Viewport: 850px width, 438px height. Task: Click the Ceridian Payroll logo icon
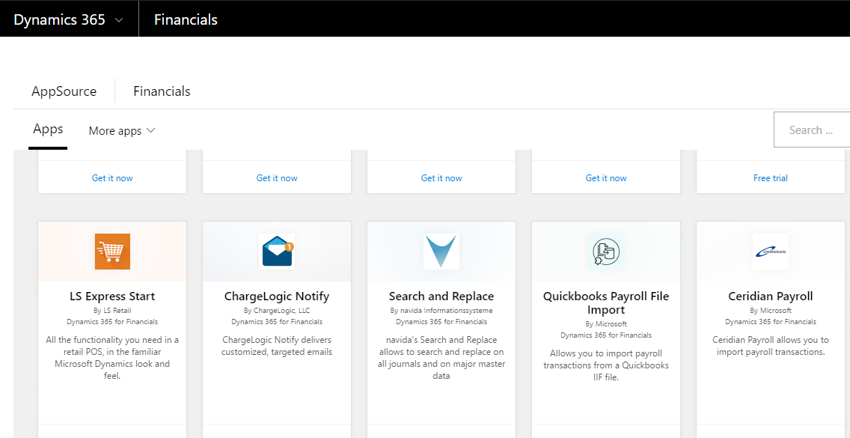click(x=770, y=252)
